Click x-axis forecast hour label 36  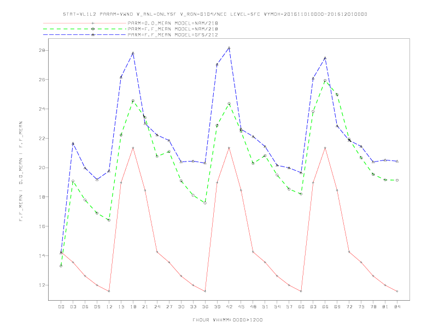tap(205, 307)
